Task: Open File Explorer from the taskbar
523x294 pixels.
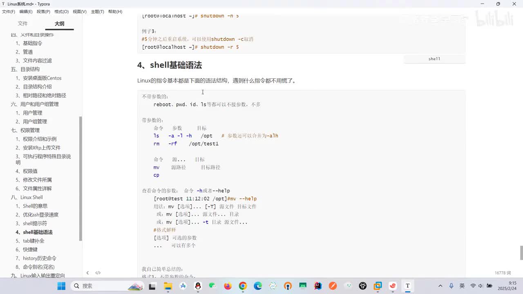Action: click(x=168, y=286)
